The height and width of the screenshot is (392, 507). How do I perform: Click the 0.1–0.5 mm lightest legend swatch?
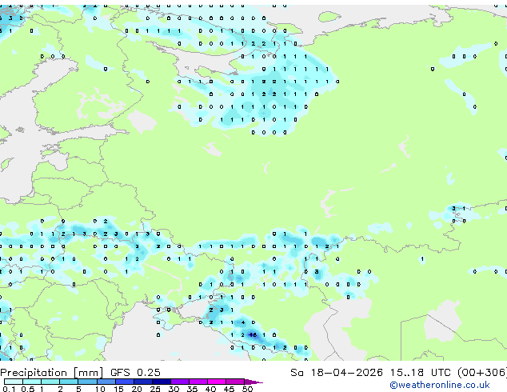pyautogui.click(x=14, y=382)
